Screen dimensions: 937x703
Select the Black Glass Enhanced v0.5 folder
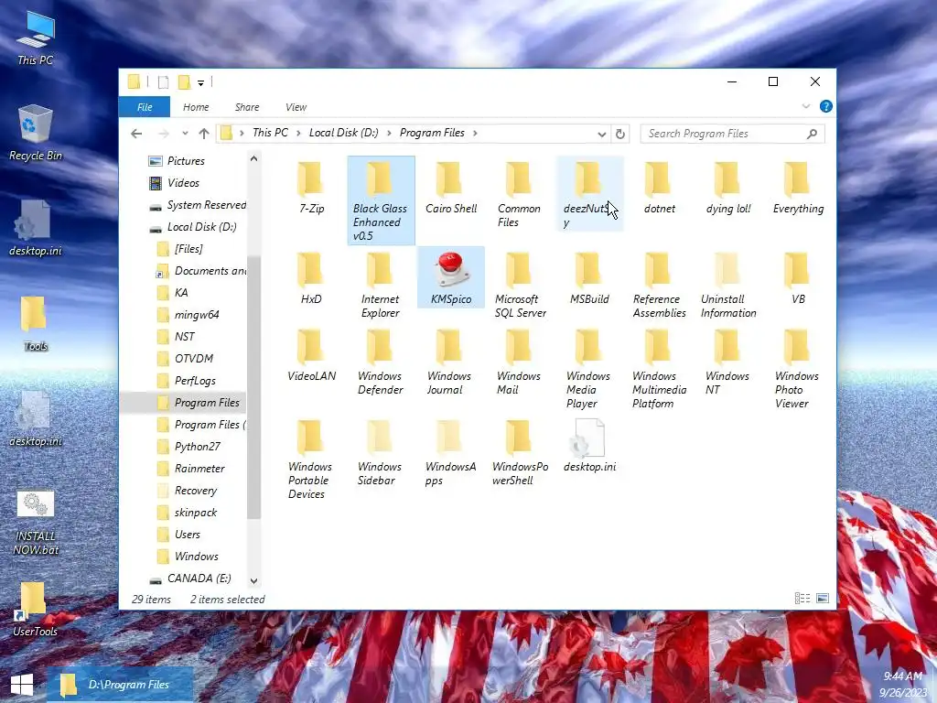[381, 200]
